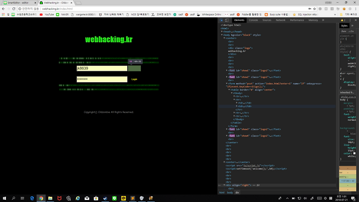Show hidden system tray icons chevron
Viewport: 359px width, 202px height.
pyautogui.click(x=287, y=199)
